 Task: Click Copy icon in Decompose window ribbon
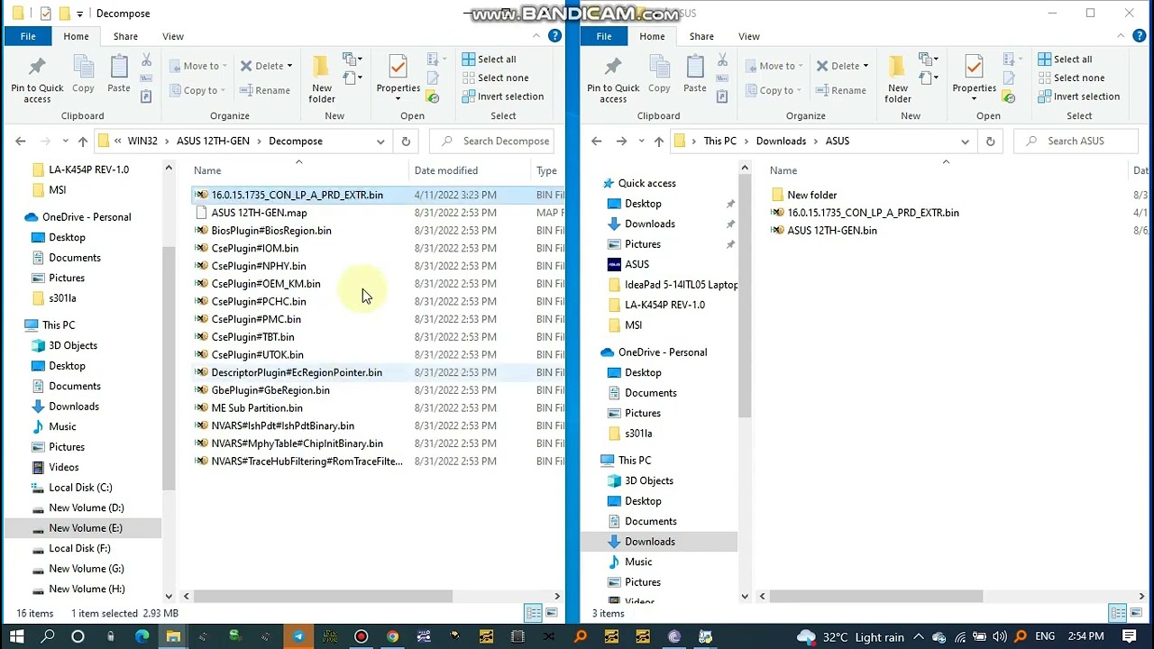click(x=83, y=75)
